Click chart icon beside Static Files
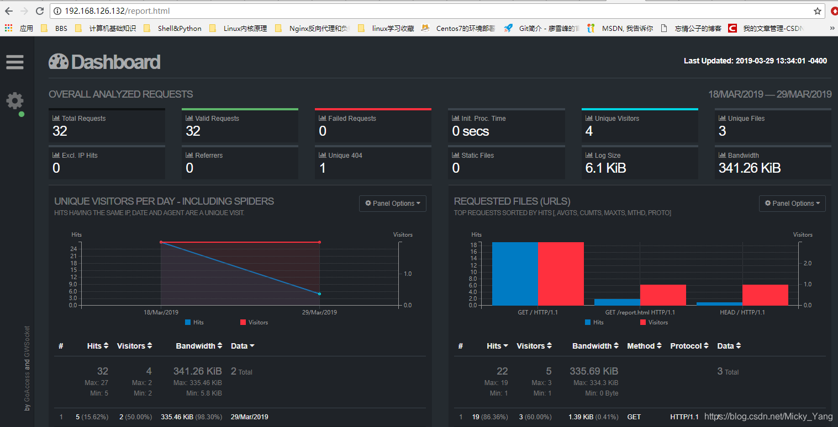838x427 pixels. click(x=456, y=155)
